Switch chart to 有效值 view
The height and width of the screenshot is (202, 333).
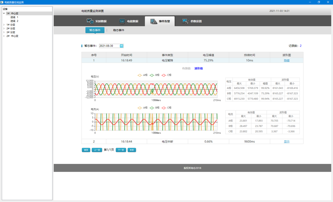click(x=186, y=68)
